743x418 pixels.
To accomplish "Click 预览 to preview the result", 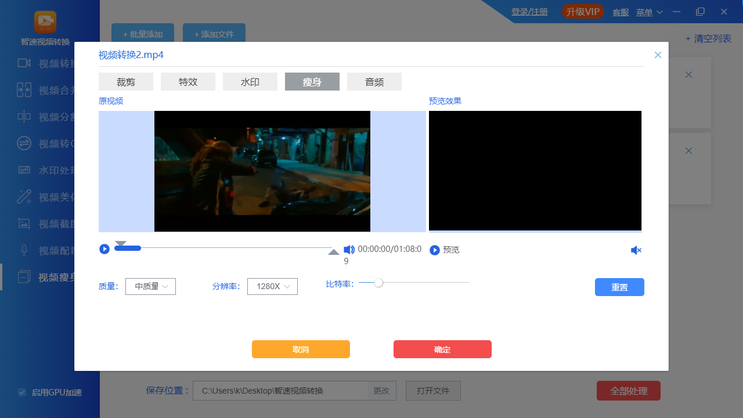I will tap(444, 250).
